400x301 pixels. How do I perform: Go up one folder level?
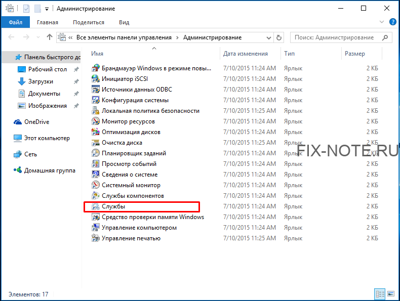(x=50, y=37)
